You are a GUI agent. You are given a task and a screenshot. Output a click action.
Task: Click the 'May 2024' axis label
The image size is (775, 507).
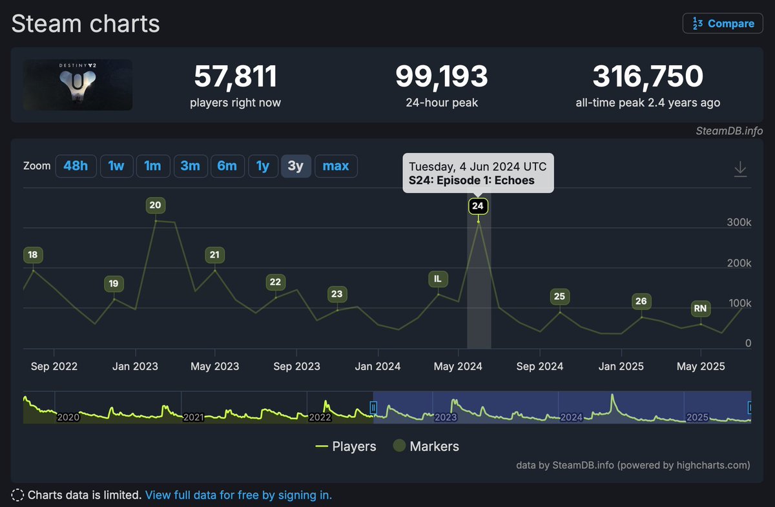coord(458,366)
